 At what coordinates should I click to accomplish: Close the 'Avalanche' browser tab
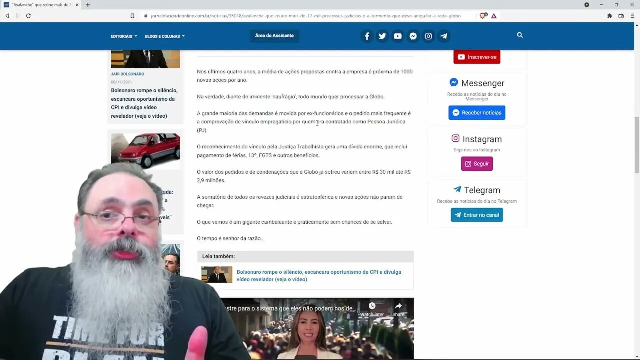click(77, 5)
